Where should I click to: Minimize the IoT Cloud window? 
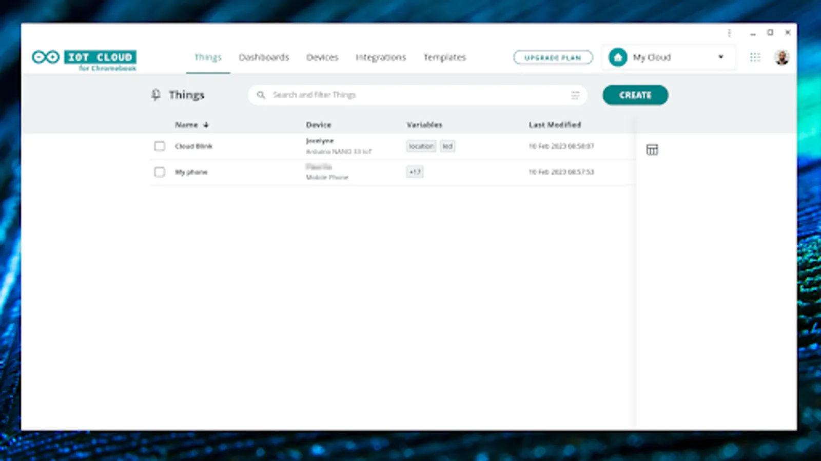coord(753,33)
